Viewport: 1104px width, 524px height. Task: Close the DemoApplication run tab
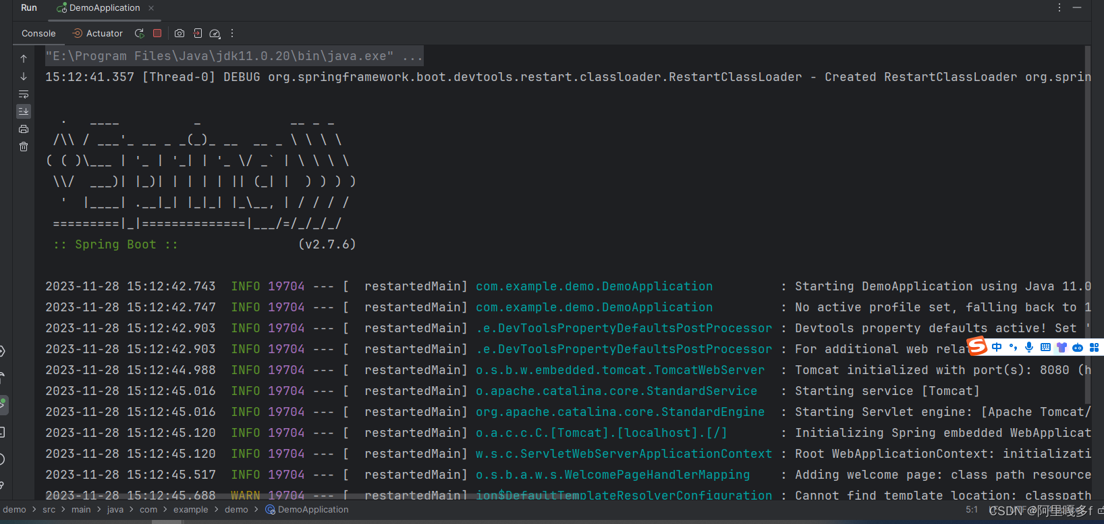pos(151,8)
